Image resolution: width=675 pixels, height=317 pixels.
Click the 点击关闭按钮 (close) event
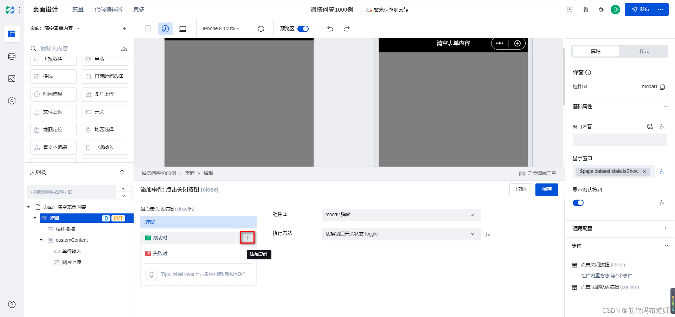[603, 265]
